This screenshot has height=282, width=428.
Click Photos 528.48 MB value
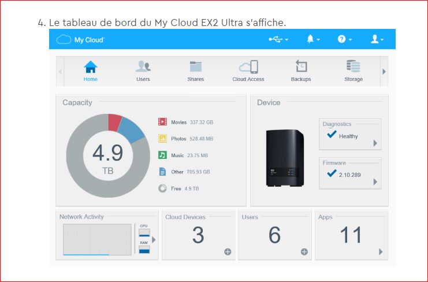(x=202, y=139)
